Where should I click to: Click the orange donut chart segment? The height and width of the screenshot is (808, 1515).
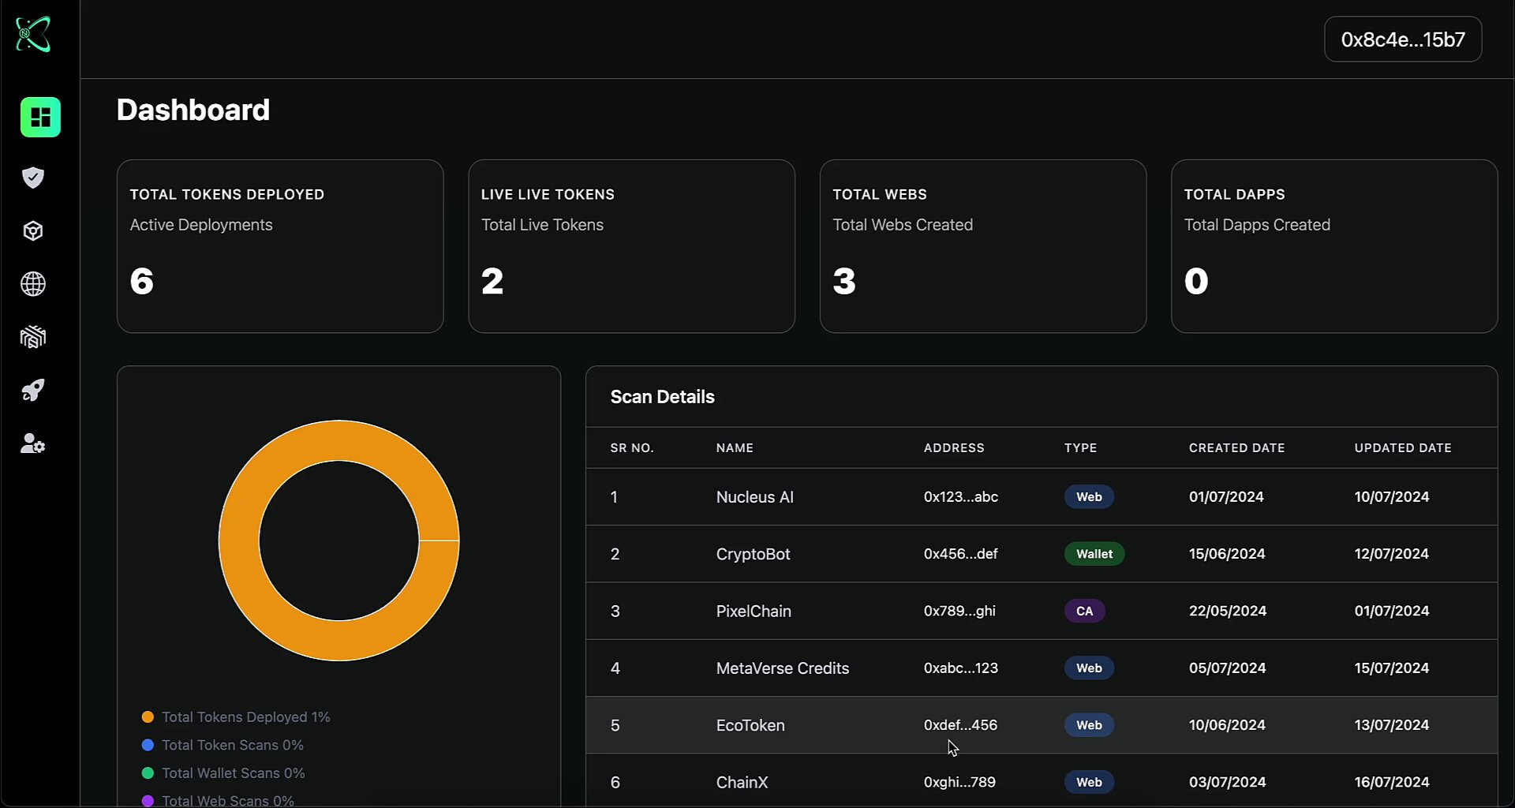tap(339, 442)
